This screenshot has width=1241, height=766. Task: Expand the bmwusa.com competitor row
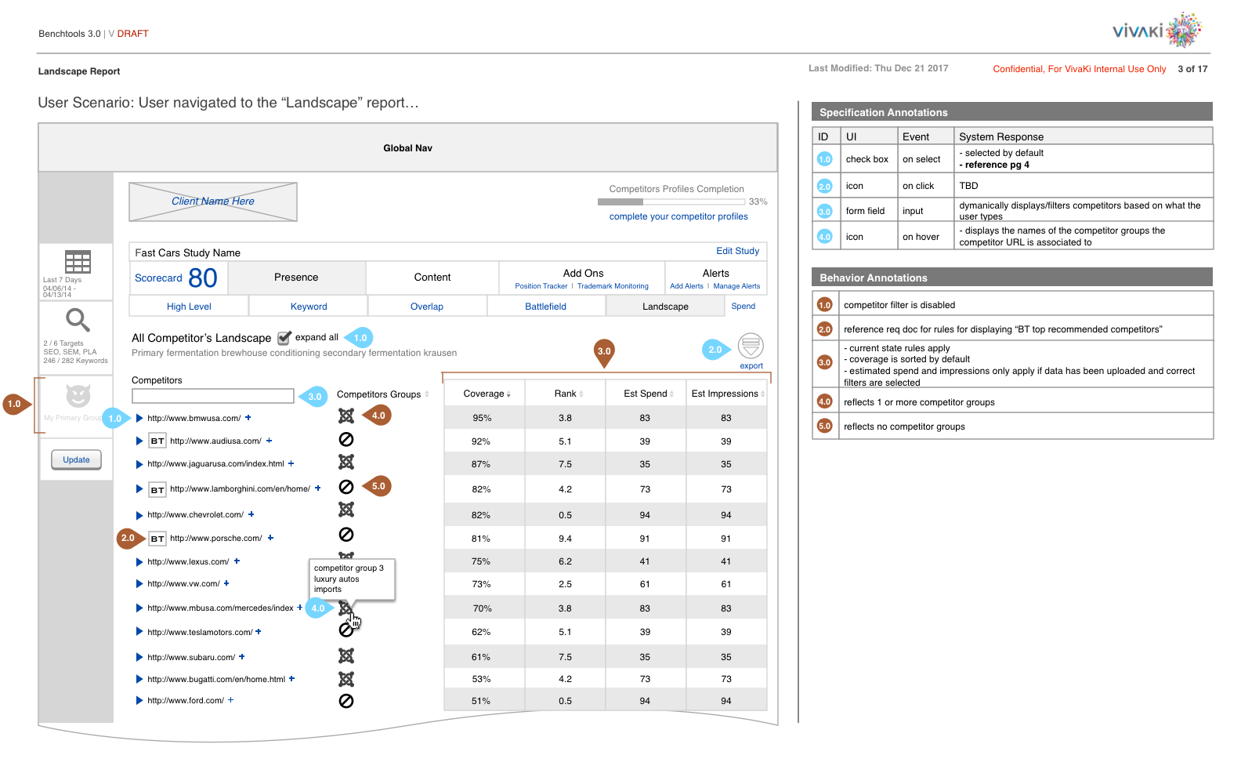(x=139, y=419)
